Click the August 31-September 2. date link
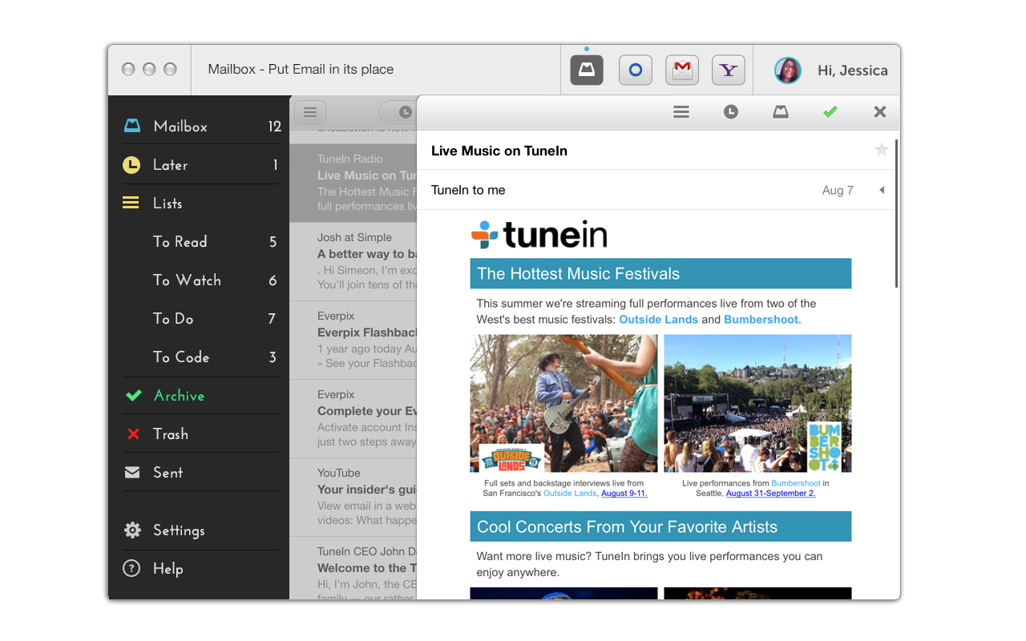This screenshot has height=641, width=1026. (770, 494)
